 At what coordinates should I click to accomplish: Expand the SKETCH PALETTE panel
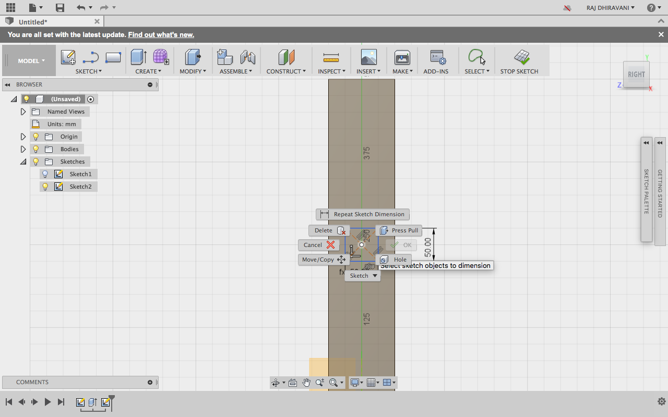point(647,190)
